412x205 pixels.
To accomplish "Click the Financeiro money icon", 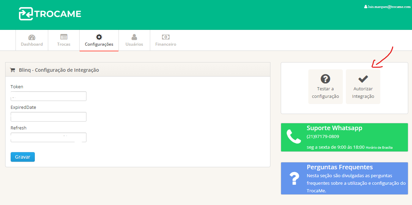I will (x=166, y=37).
